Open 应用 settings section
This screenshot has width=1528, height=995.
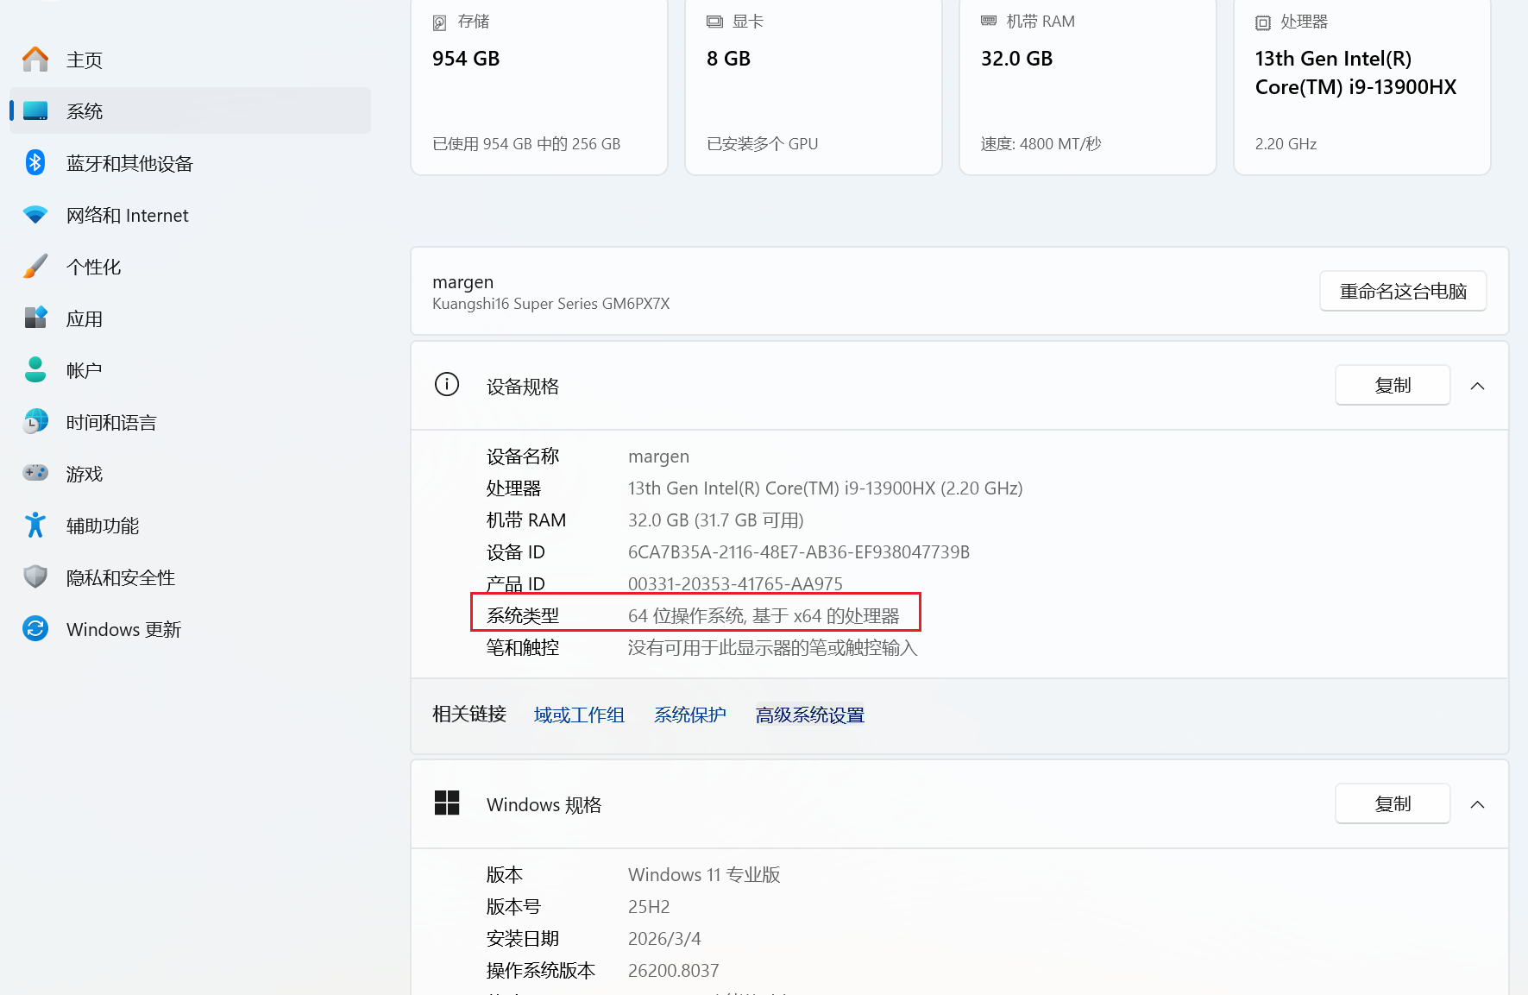coord(190,318)
